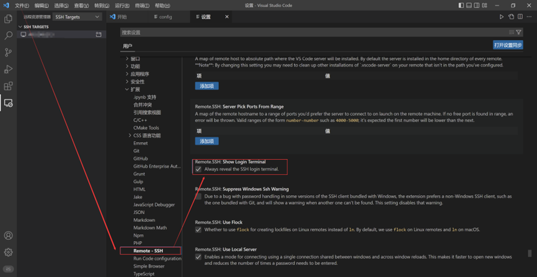Click the monitor icon of the SSH target
The height and width of the screenshot is (277, 537).
click(x=24, y=35)
